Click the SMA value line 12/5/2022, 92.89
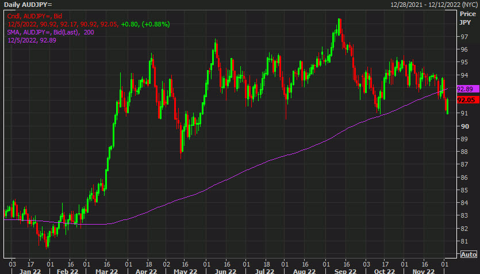The height and width of the screenshot is (274, 480). 32,40
